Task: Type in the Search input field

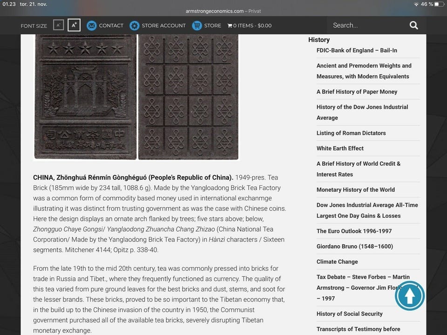Action: pos(368,26)
